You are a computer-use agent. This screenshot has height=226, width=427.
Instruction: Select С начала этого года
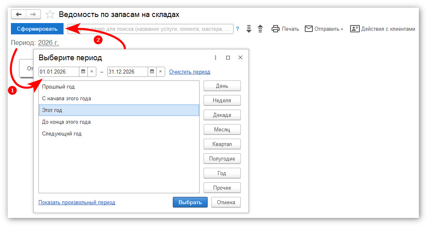click(119, 99)
